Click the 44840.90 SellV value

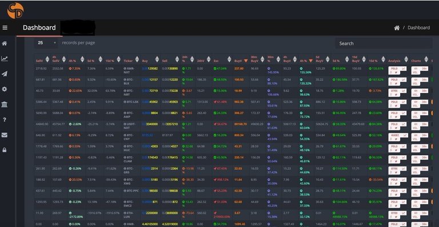point(42,124)
